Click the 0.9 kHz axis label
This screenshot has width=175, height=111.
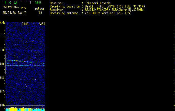[x=2, y=64]
